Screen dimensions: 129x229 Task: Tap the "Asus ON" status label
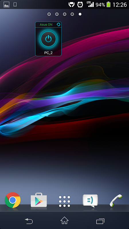pyautogui.click(x=46, y=25)
